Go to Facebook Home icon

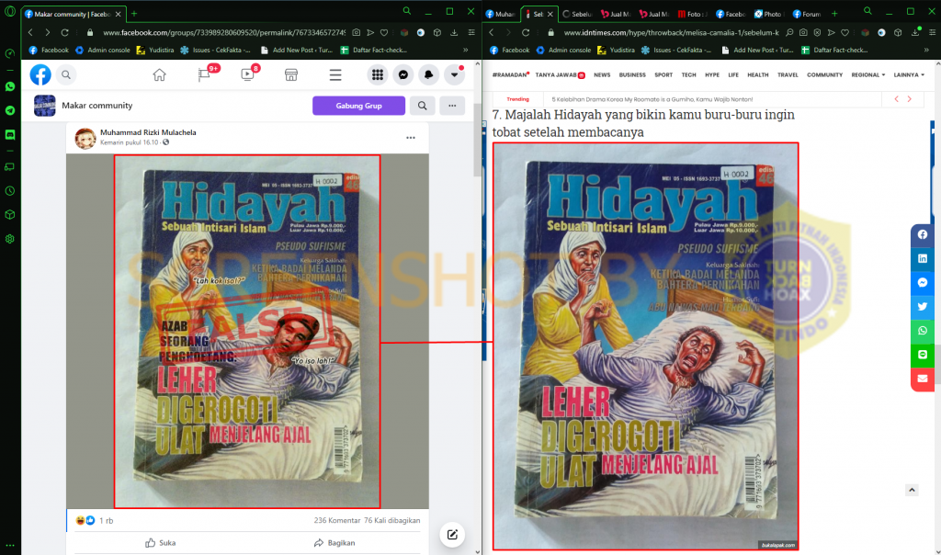coord(159,75)
